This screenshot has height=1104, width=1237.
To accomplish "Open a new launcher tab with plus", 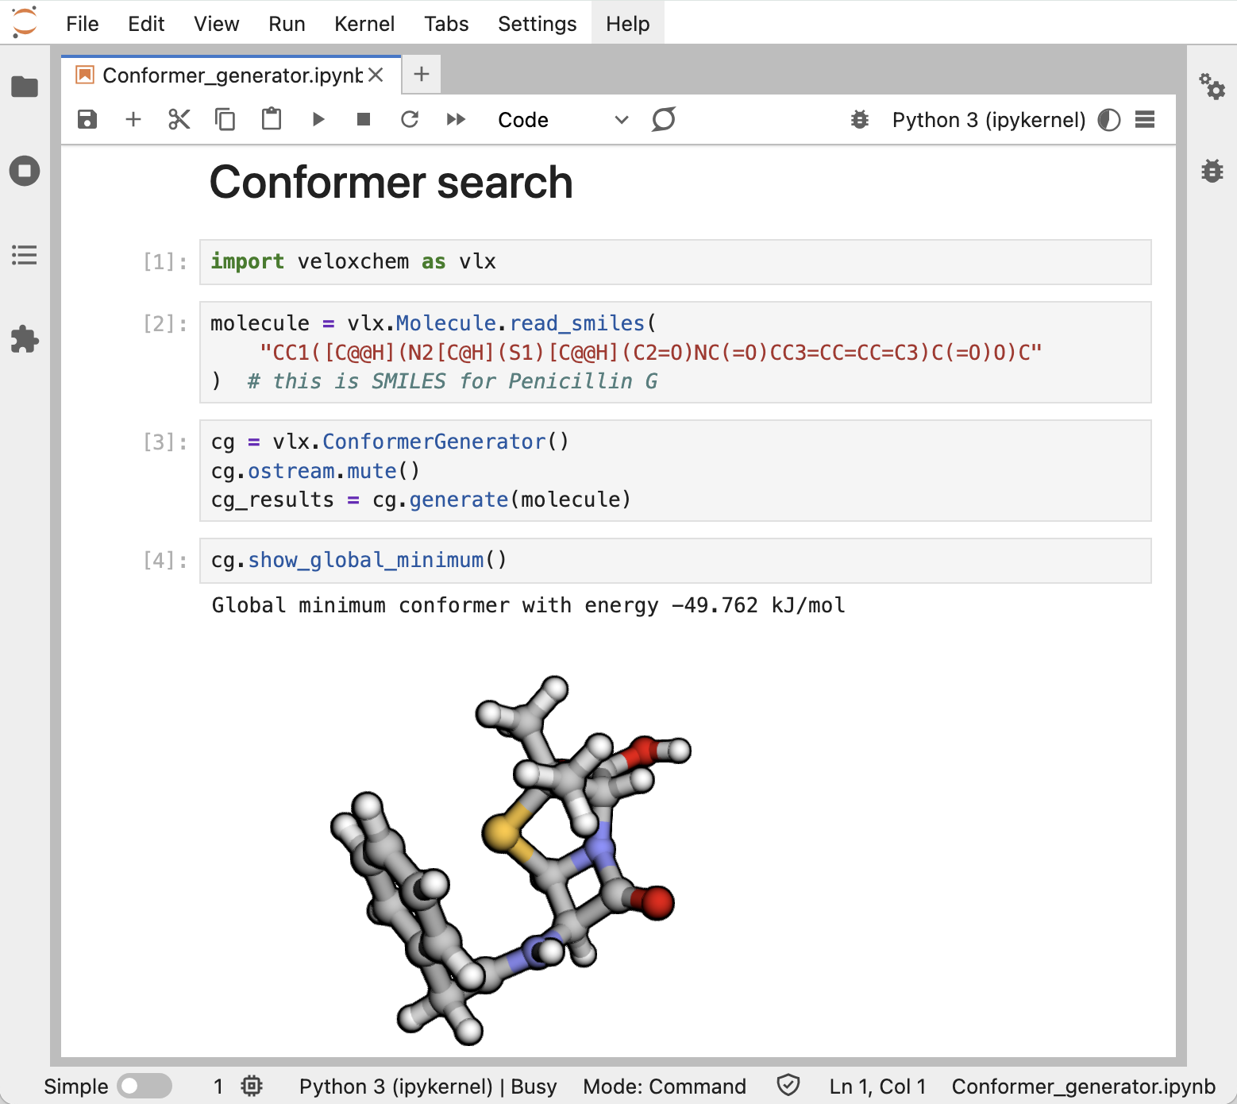I will coord(422,75).
